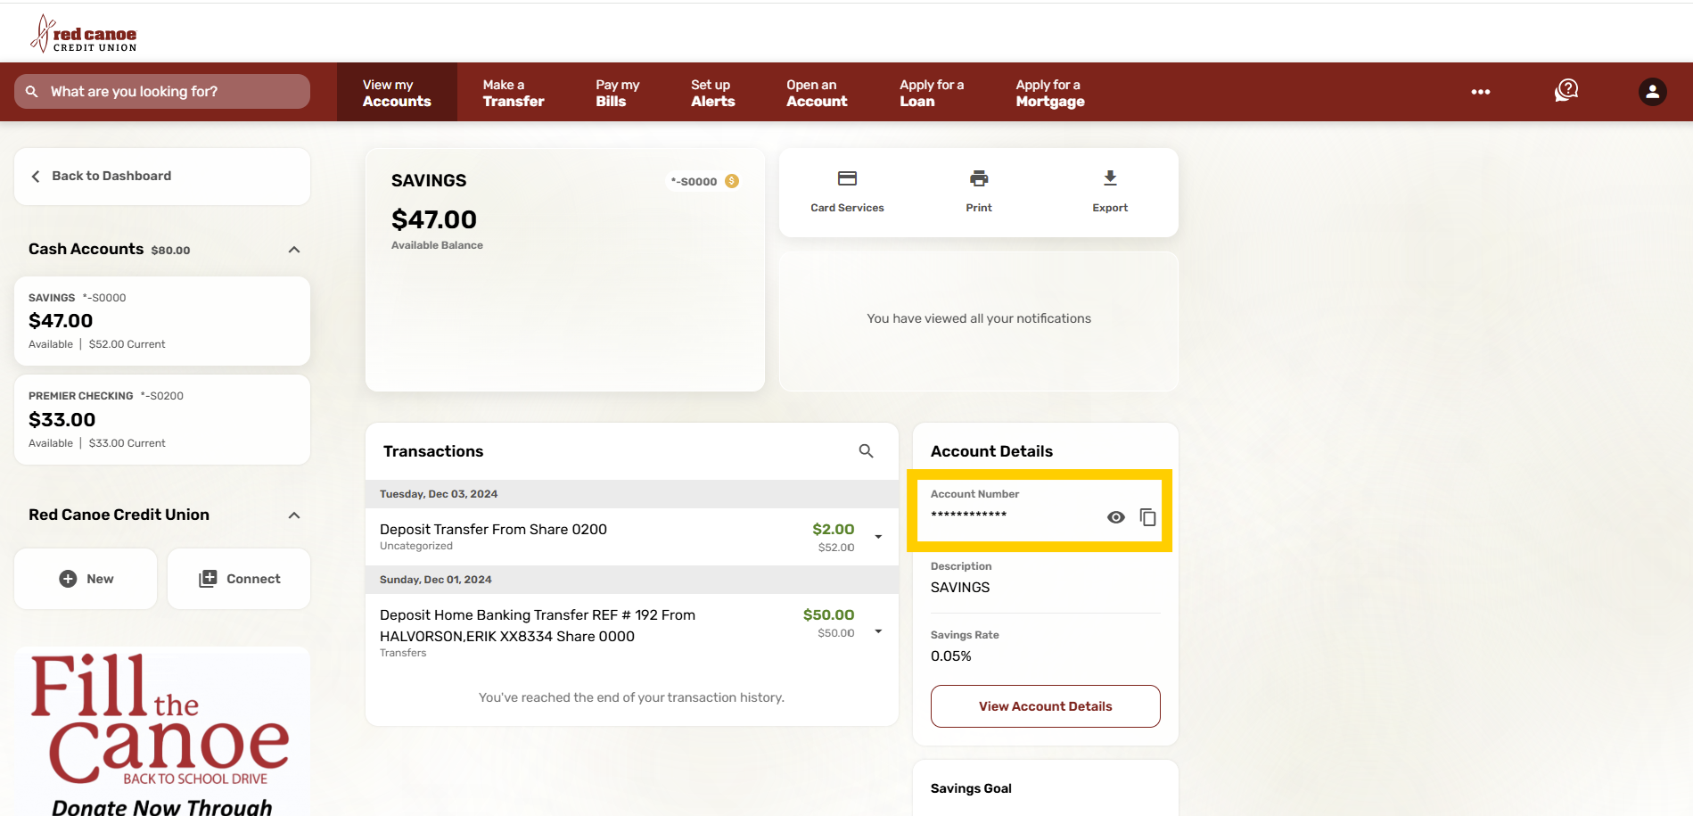
Task: Search transactions with the magnifier icon
Action: tap(866, 451)
